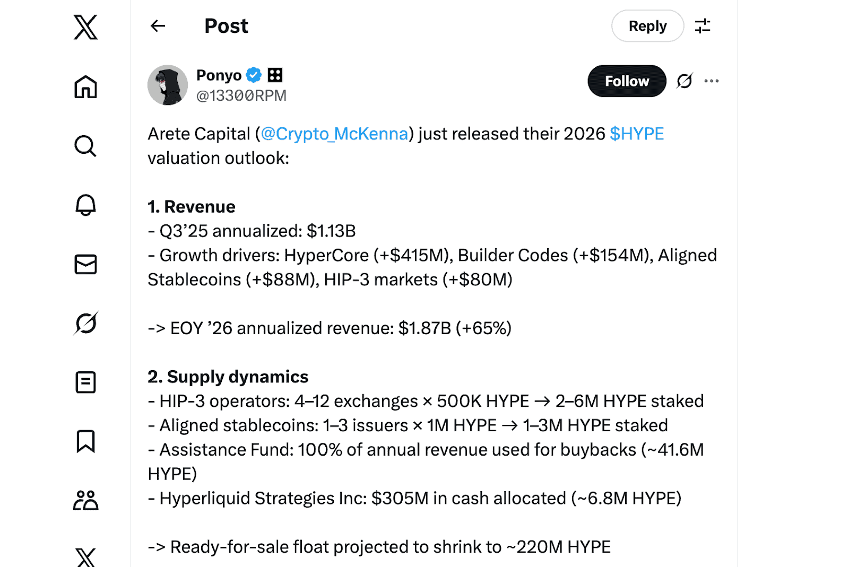The image size is (849, 567).
Task: Open the @Crypto_McKenna mention link
Action: pos(334,134)
